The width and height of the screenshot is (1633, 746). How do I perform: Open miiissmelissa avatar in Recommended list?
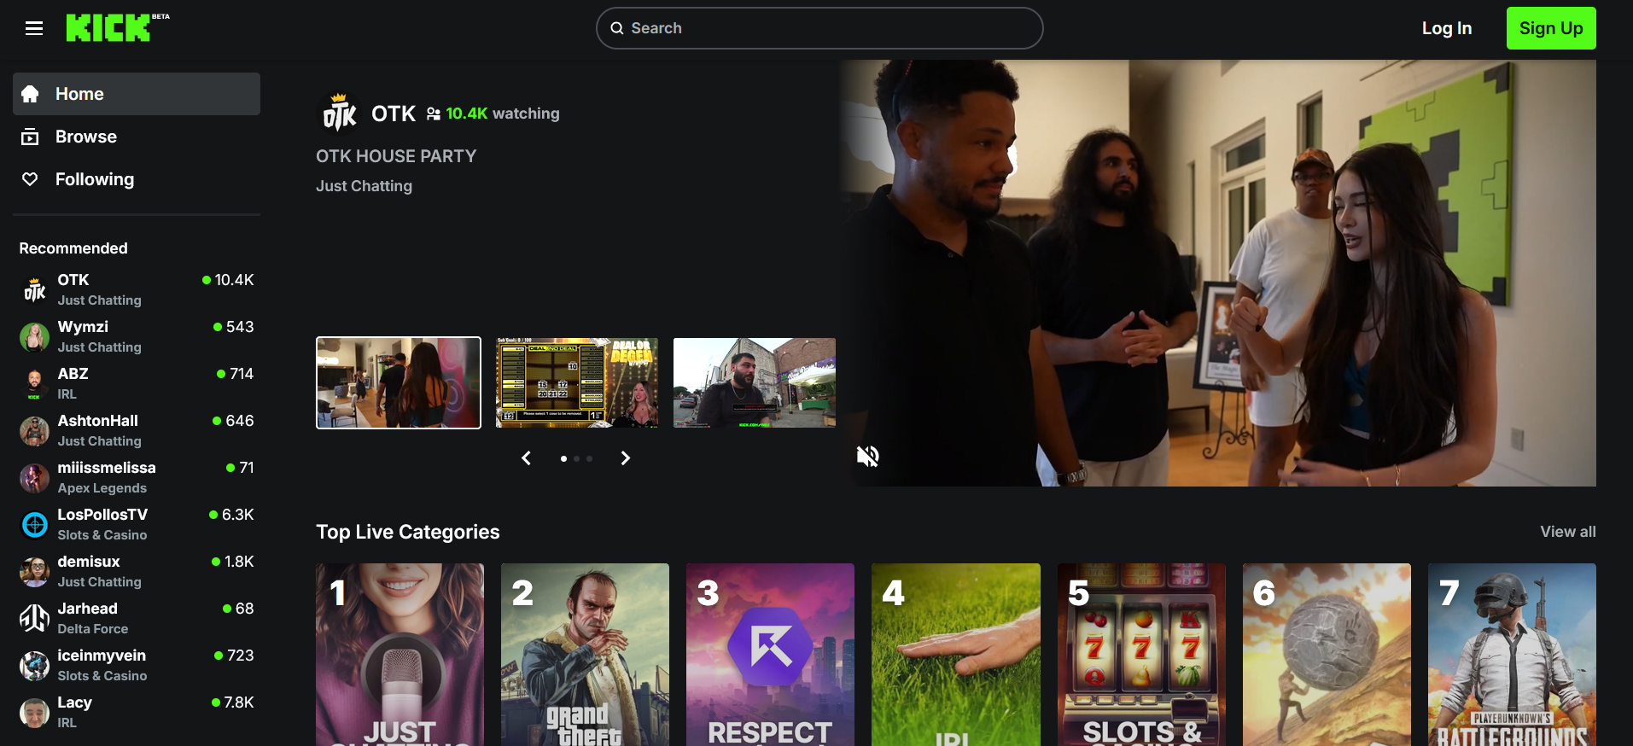click(34, 478)
